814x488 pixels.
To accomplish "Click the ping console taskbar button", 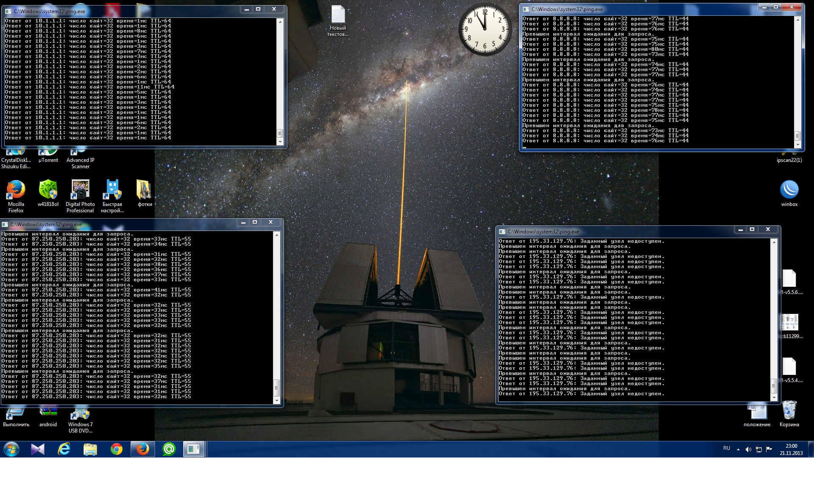I will coord(194,449).
